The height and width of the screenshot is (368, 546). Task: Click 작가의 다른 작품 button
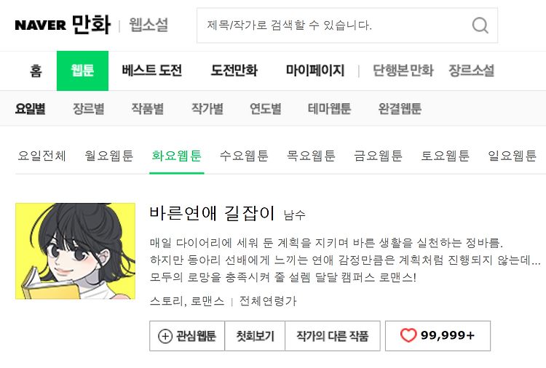pyautogui.click(x=333, y=336)
